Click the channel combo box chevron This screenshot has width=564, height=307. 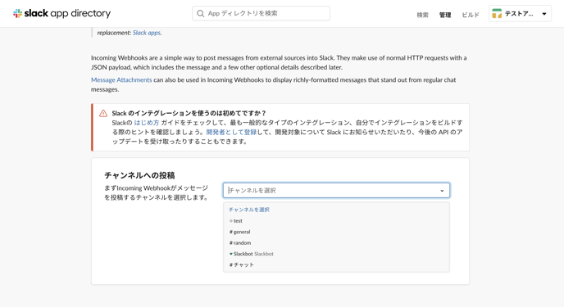point(442,191)
